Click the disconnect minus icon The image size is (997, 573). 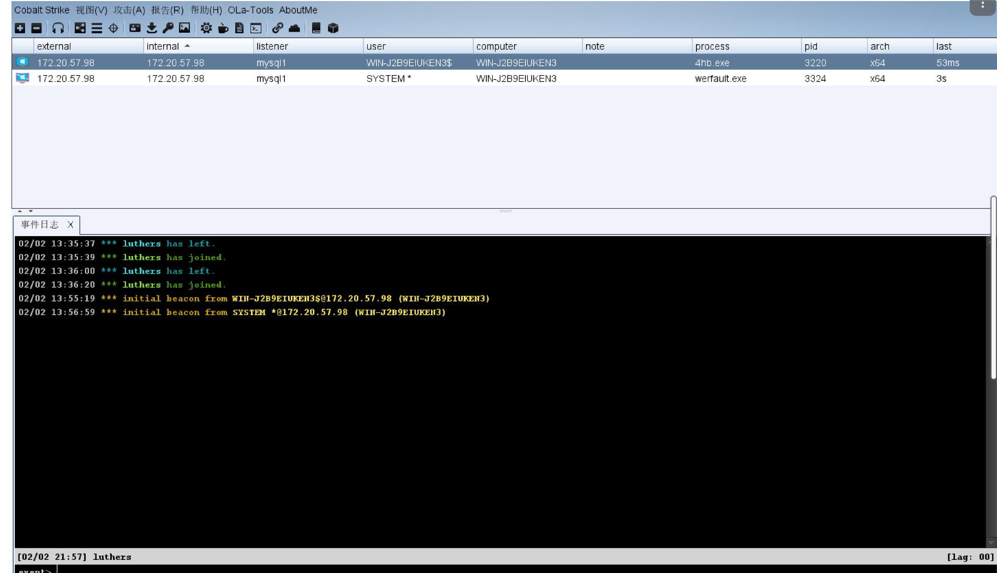[37, 28]
